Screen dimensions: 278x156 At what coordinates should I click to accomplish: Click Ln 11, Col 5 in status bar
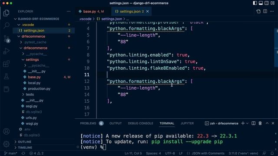[133, 153]
